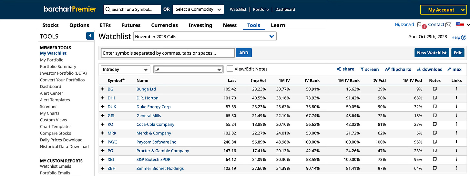Image resolution: width=470 pixels, height=176 pixels.
Task: Click the download link
Action: click(430, 69)
